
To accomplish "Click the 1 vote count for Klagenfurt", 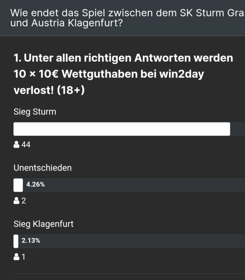I will [24, 257].
